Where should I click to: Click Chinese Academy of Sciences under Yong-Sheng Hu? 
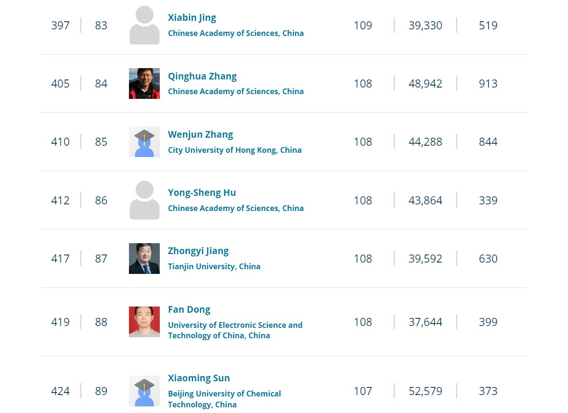tap(236, 208)
